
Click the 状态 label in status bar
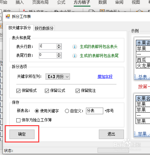click(x=8, y=151)
